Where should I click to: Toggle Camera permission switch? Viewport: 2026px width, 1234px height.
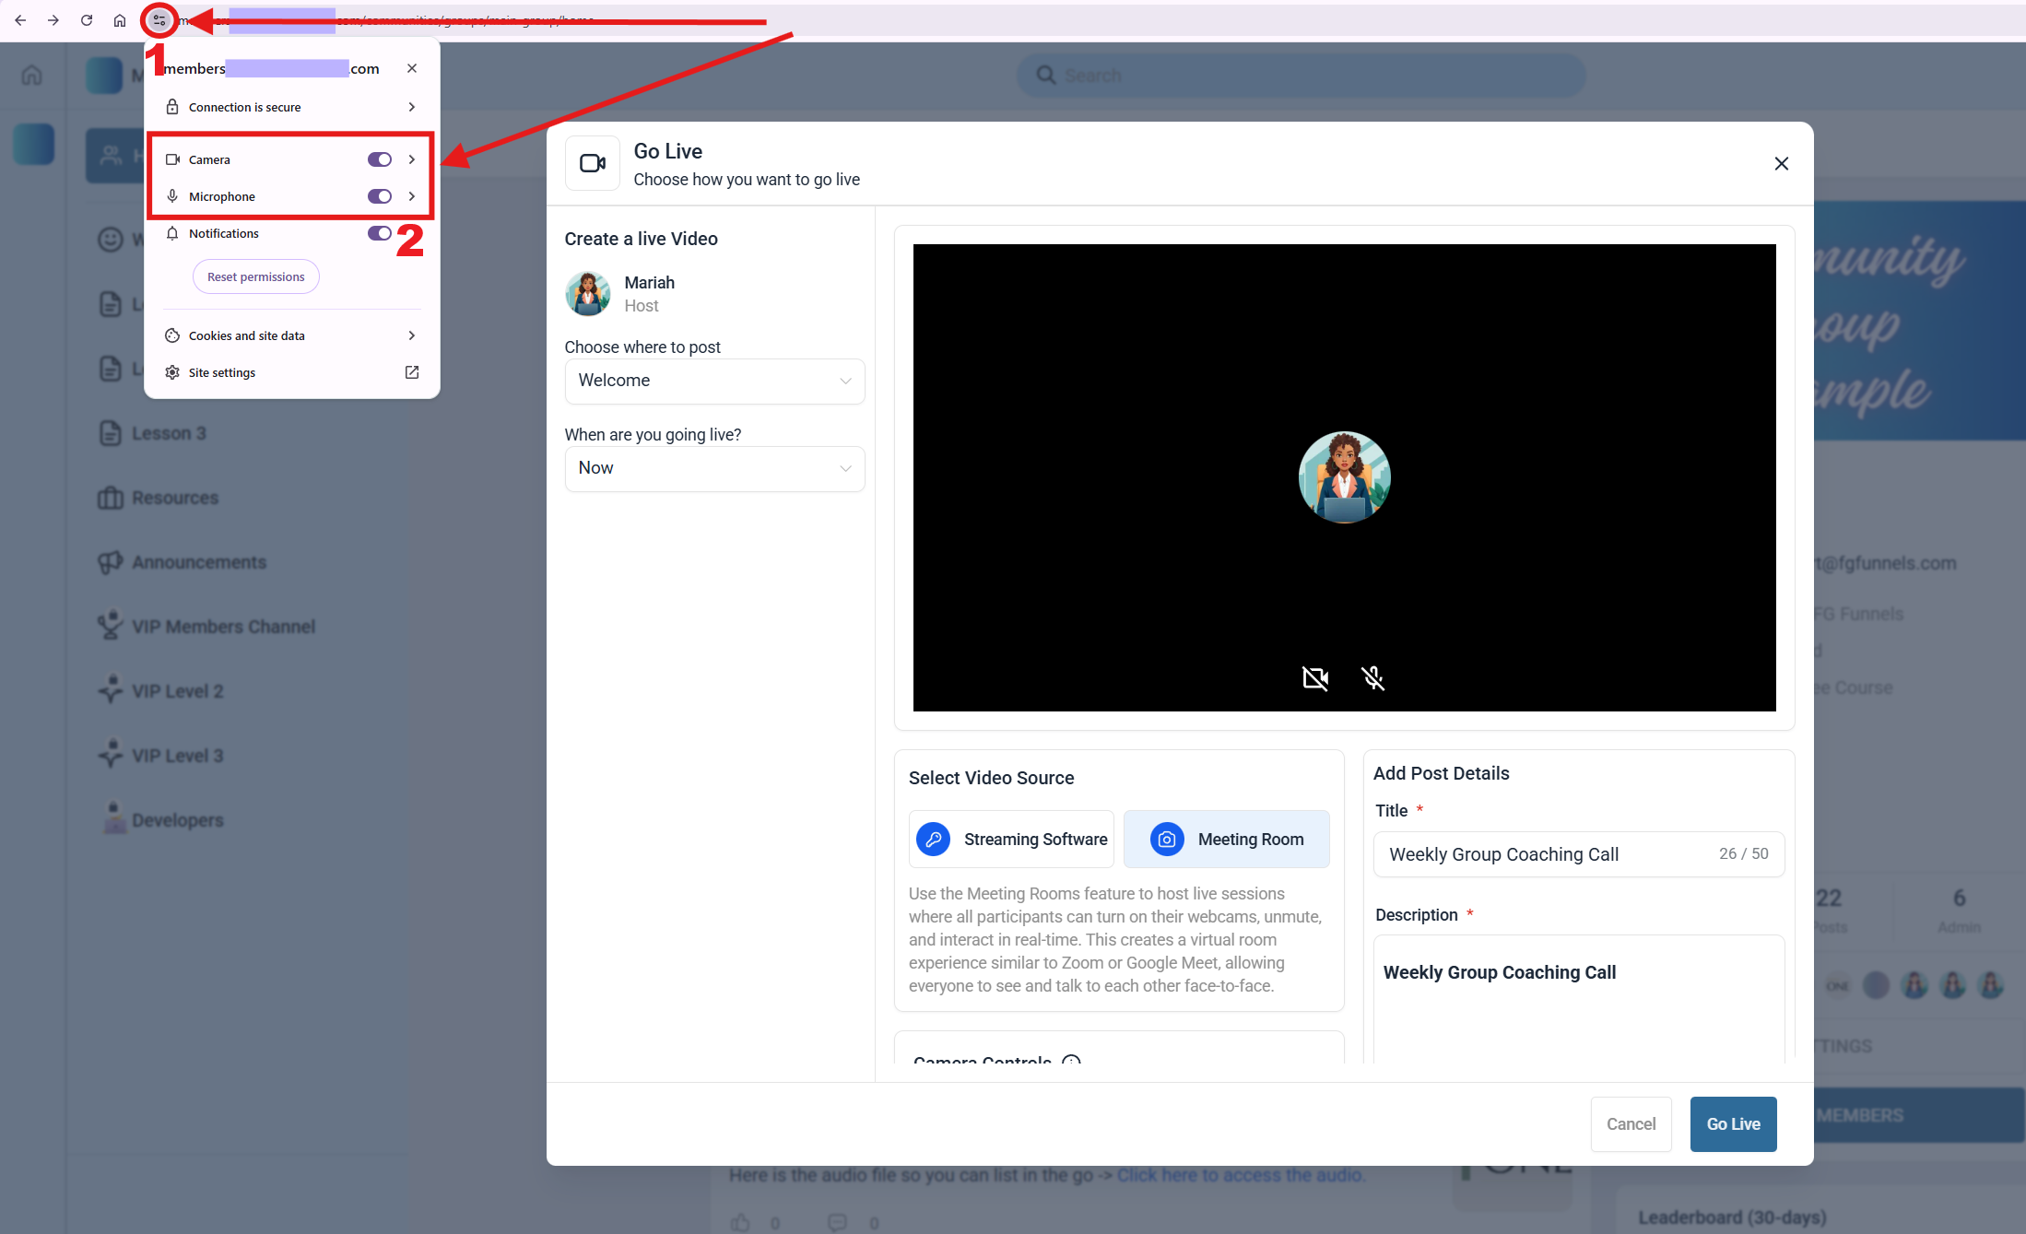(x=379, y=159)
